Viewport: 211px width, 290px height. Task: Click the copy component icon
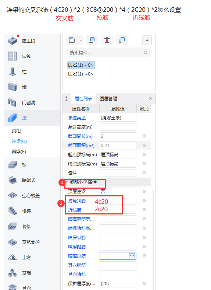92,40
